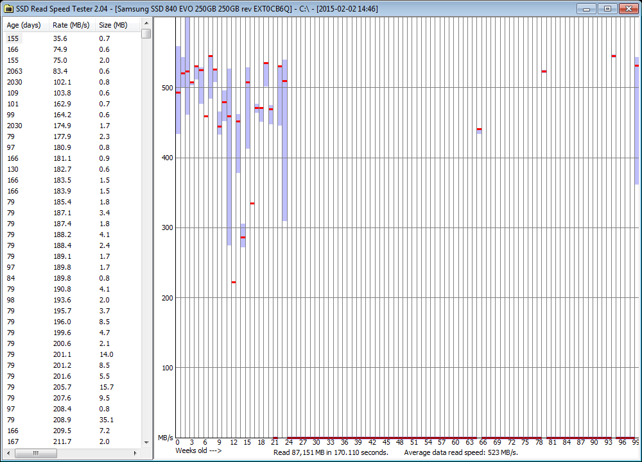642x462 pixels.
Task: Select the row with rate 180.9
Action: [x=72, y=147]
